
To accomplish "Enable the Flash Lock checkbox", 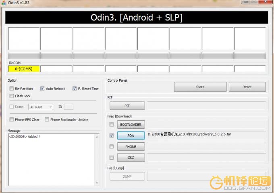I will point(12,96).
